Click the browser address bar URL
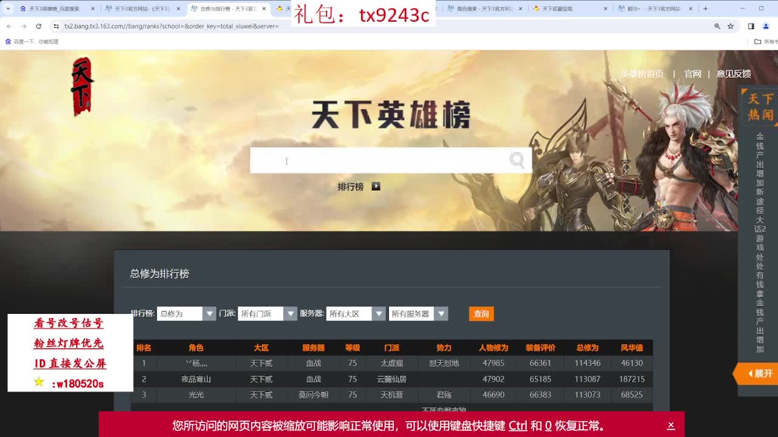The width and height of the screenshot is (778, 437). 171,26
